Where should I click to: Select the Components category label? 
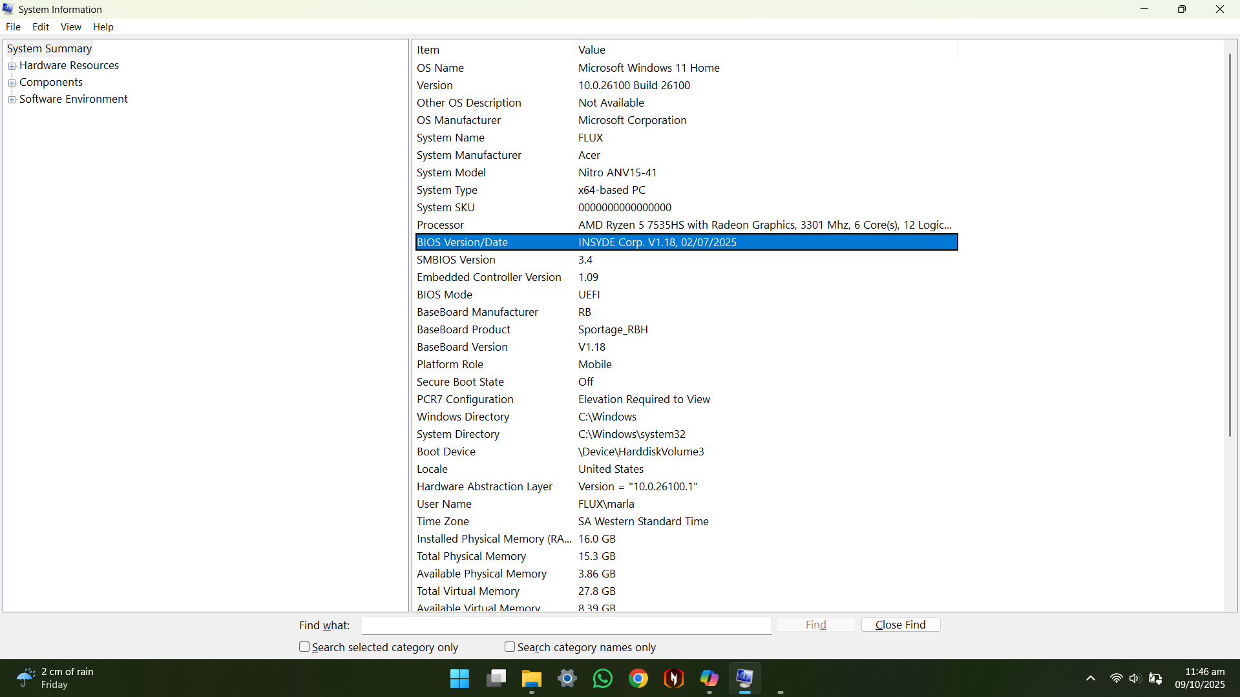pos(51,82)
